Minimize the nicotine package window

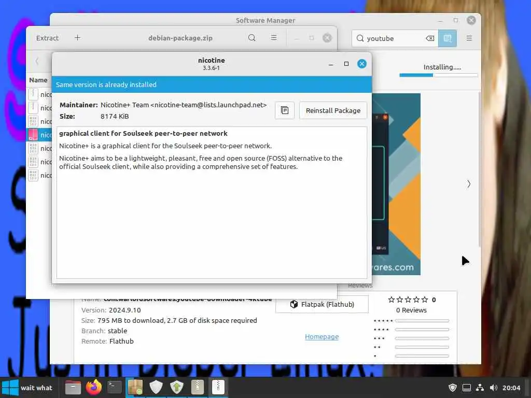pos(331,64)
